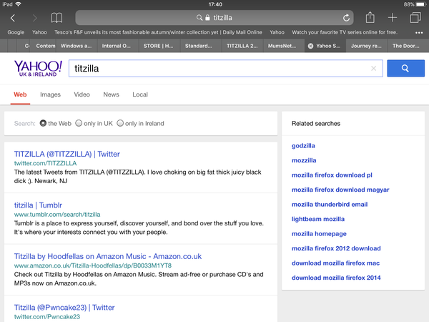Switch to Local results tab

(140, 94)
